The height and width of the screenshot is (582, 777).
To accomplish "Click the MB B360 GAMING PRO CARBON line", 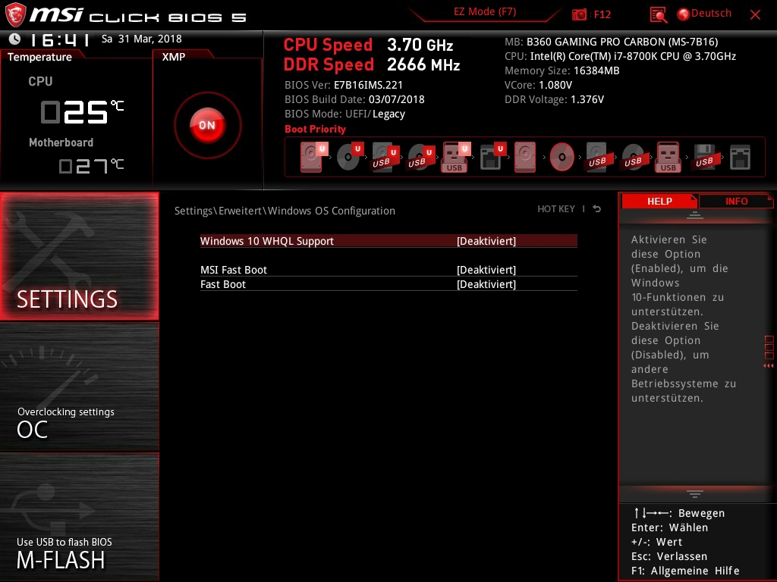I will pyautogui.click(x=611, y=42).
